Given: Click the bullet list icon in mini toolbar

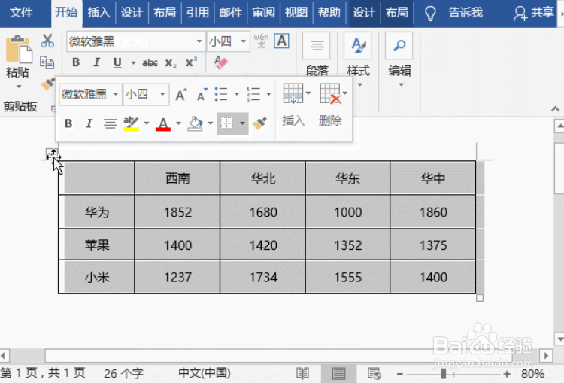Looking at the screenshot, I should click(221, 94).
